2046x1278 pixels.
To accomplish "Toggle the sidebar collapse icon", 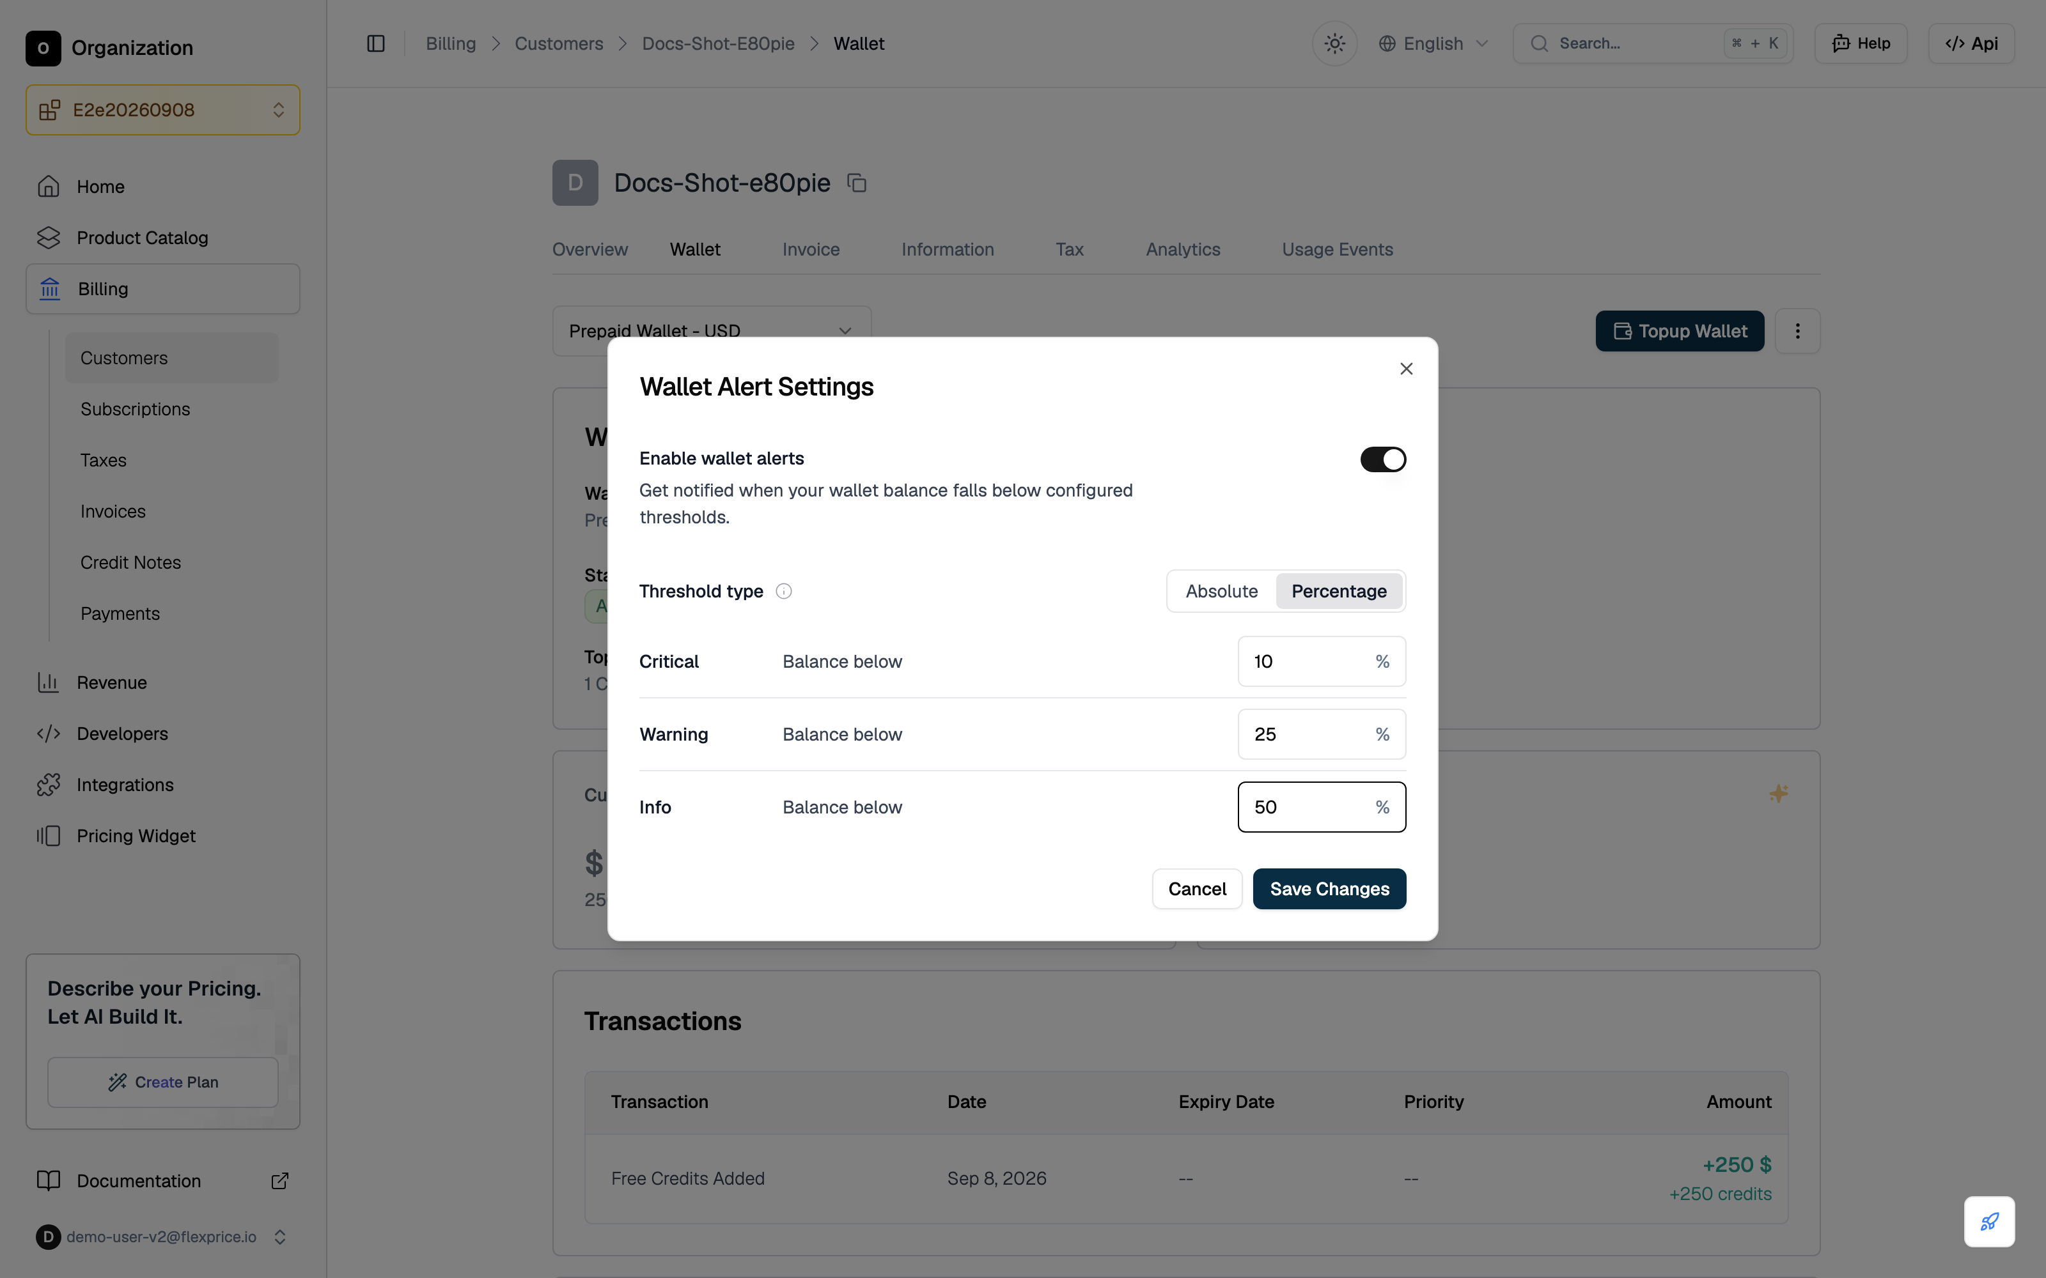I will pos(376,43).
